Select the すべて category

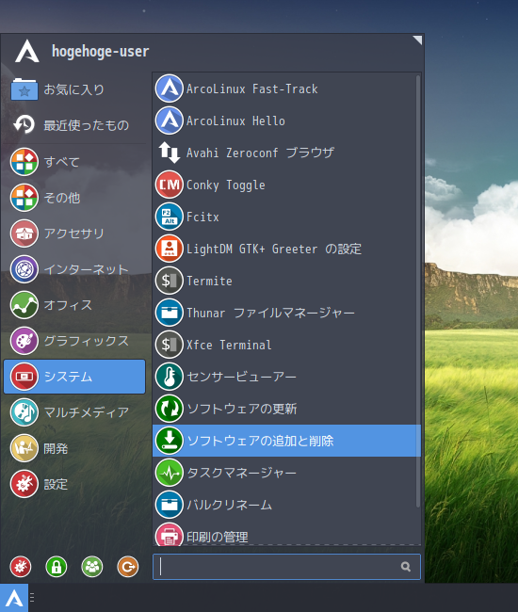(74, 162)
